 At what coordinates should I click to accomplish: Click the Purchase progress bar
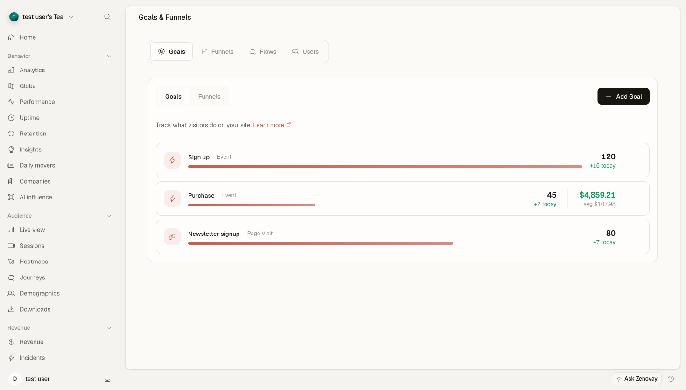click(252, 205)
